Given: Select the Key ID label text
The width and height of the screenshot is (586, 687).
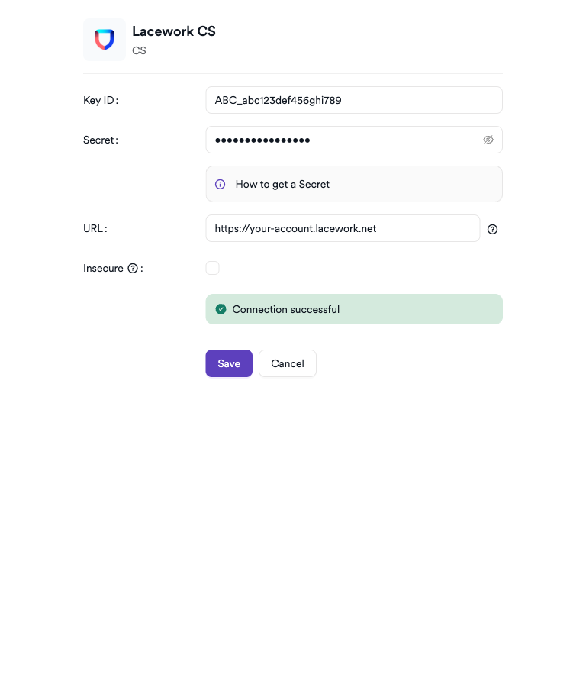Looking at the screenshot, I should point(100,100).
